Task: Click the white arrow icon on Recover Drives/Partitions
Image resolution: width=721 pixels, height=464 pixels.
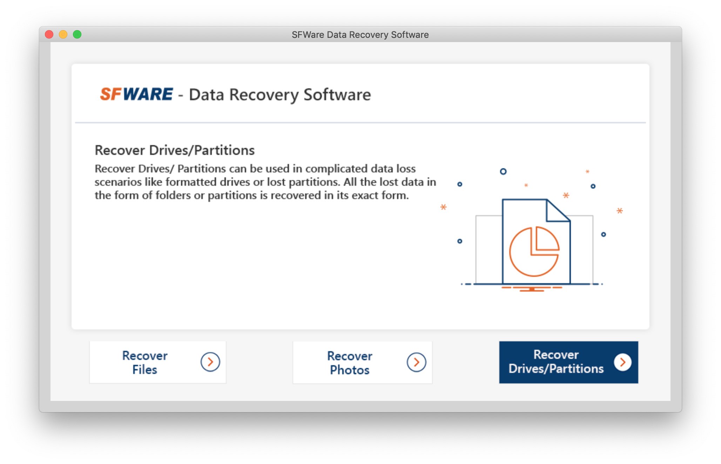Action: pyautogui.click(x=623, y=362)
